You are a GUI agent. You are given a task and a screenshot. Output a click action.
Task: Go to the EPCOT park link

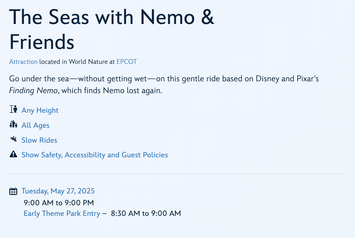pos(126,62)
